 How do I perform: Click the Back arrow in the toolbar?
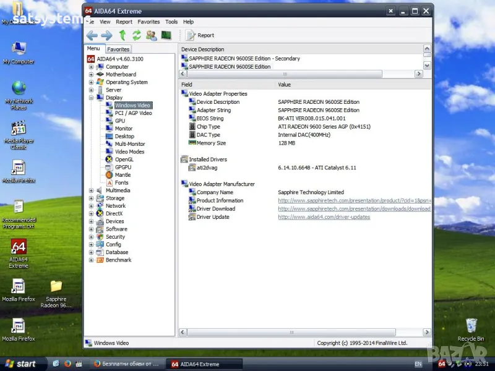pos(92,35)
